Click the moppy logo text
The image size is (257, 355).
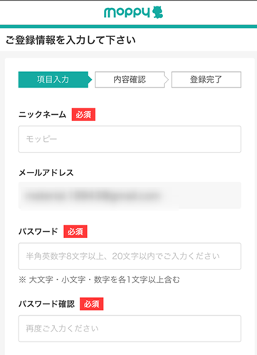[x=127, y=13]
